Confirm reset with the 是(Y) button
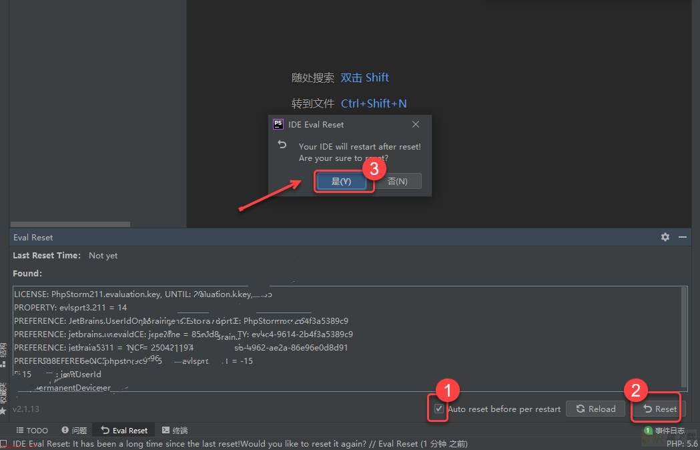Viewport: 700px width, 450px height. tap(342, 181)
